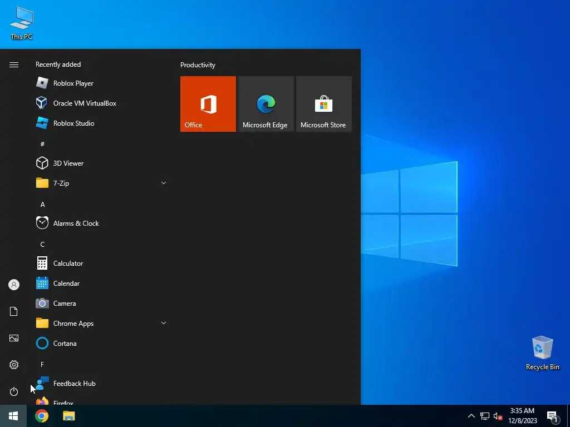
Task: Click the Windows Start button
Action: (x=13, y=416)
